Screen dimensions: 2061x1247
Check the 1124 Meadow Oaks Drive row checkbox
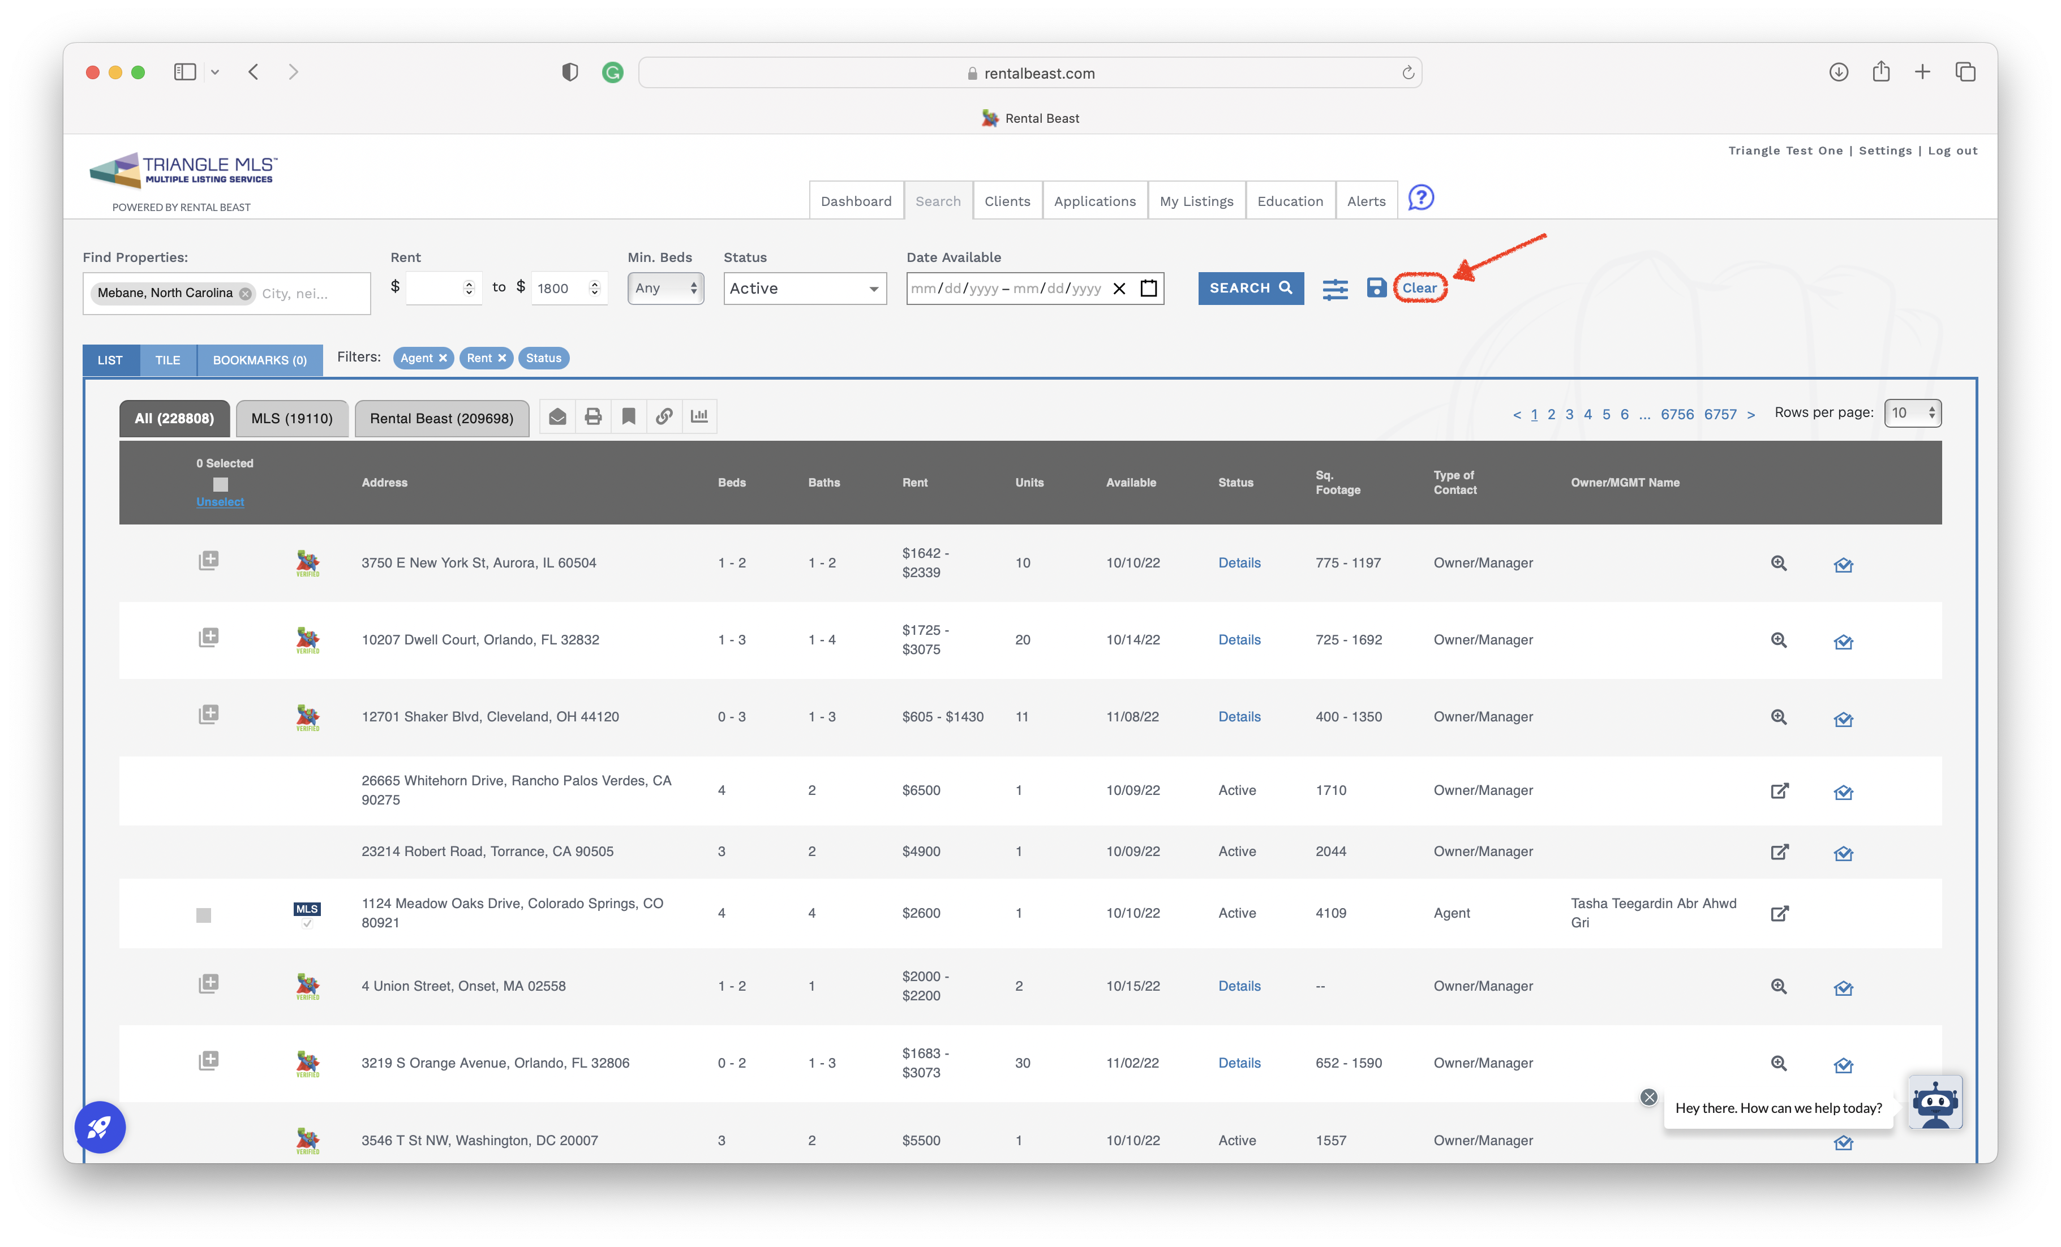pyautogui.click(x=204, y=915)
